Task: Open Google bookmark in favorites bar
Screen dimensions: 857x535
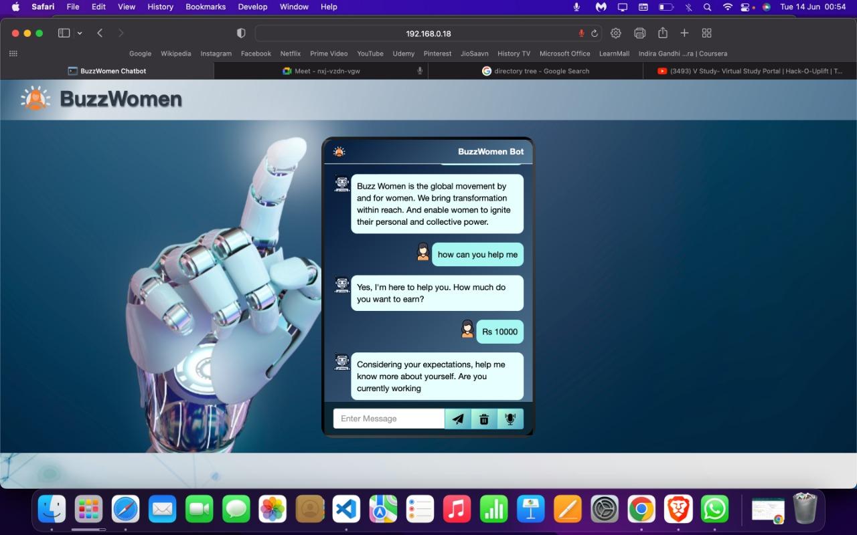Action: point(140,53)
